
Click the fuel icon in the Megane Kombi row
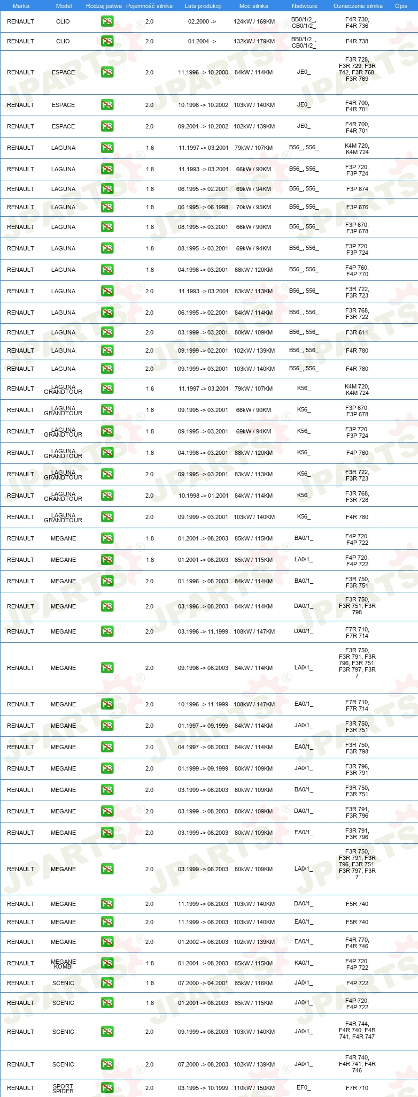pos(107,963)
